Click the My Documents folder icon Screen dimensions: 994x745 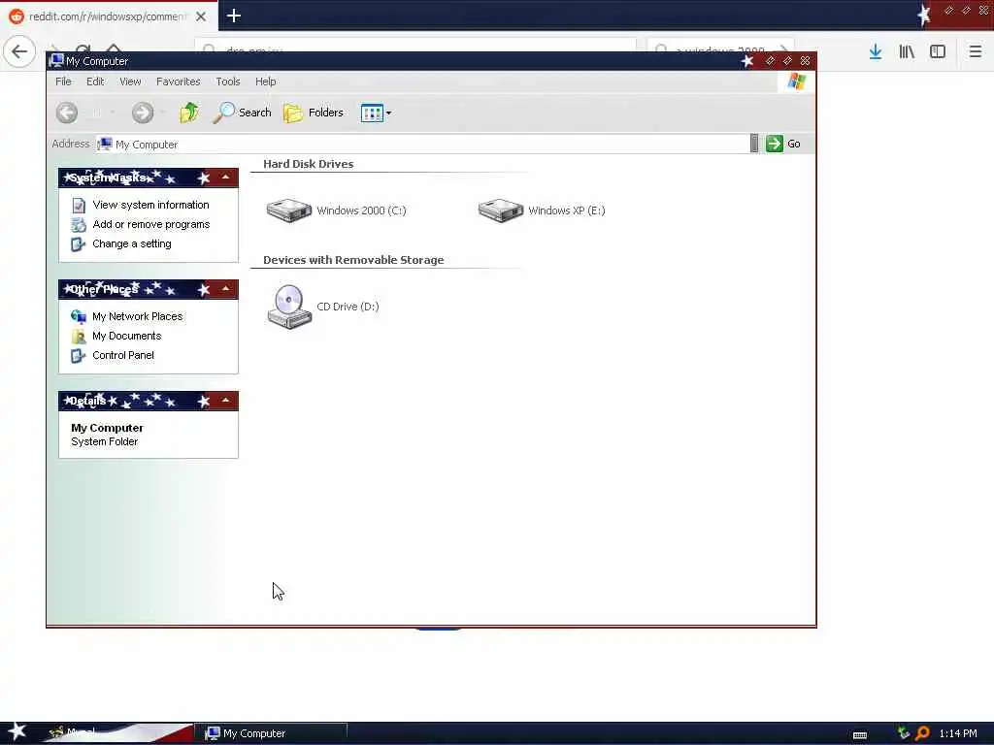click(x=79, y=337)
